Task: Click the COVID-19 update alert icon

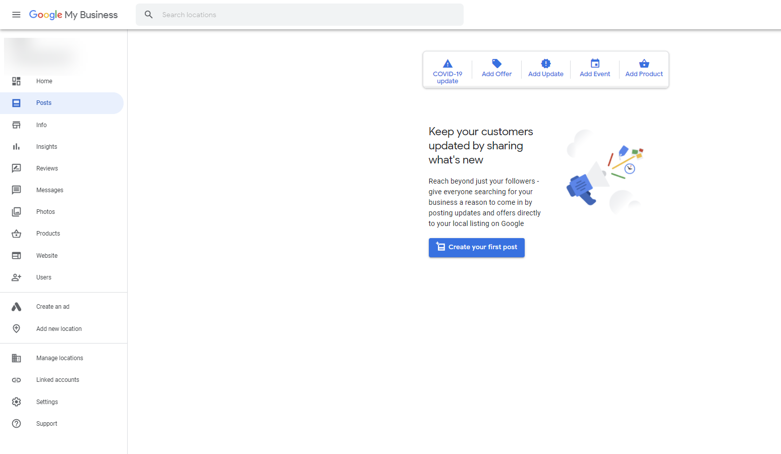Action: pos(447,64)
